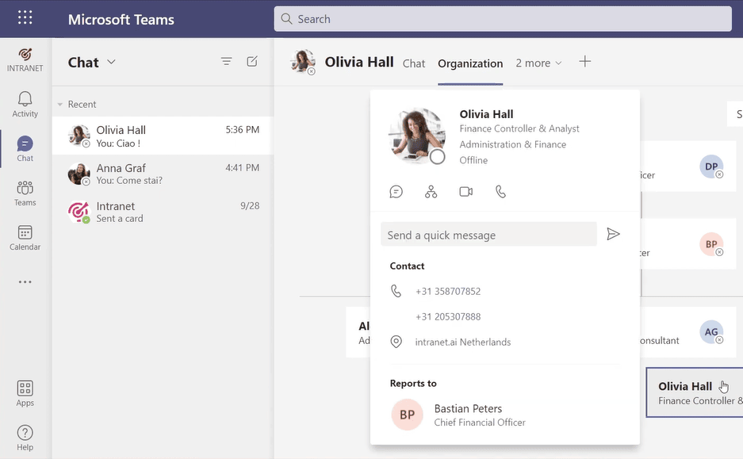
Task: Open the Activity bell icon
Action: point(25,104)
